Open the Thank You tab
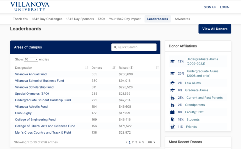Screen dimensions: 241x149 pos(20,19)
